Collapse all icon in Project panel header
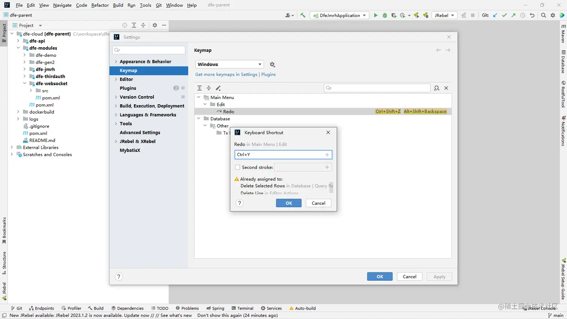This screenshot has height=319, width=567. [x=143, y=25]
